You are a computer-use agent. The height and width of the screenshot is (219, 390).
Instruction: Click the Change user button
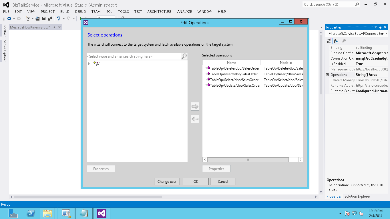[x=167, y=181]
